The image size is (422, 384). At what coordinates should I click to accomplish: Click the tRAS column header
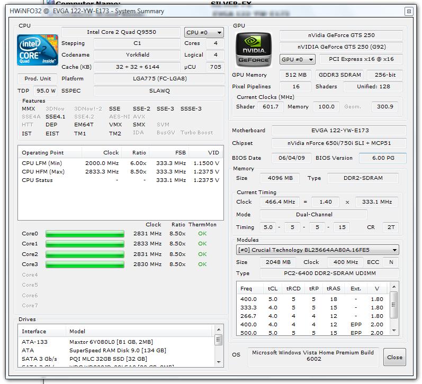[333, 289]
